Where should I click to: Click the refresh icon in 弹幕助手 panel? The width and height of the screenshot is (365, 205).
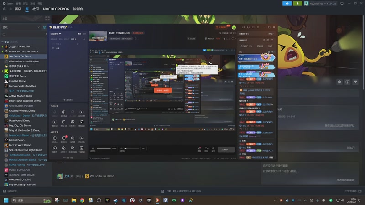point(272,40)
